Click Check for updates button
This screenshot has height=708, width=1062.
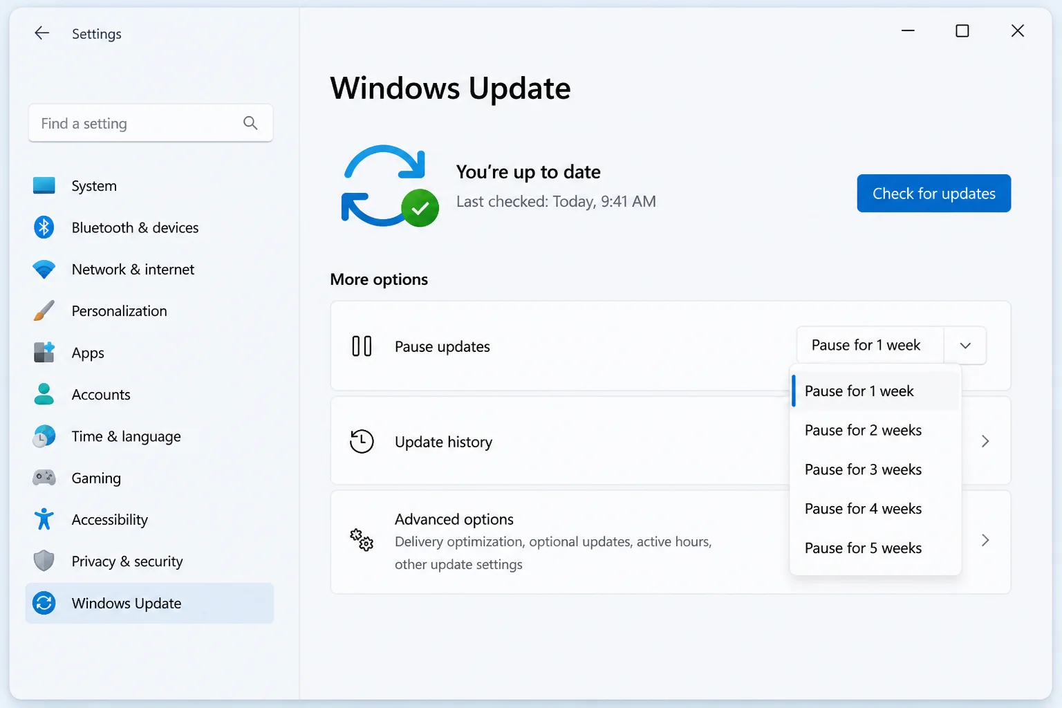[x=934, y=194]
